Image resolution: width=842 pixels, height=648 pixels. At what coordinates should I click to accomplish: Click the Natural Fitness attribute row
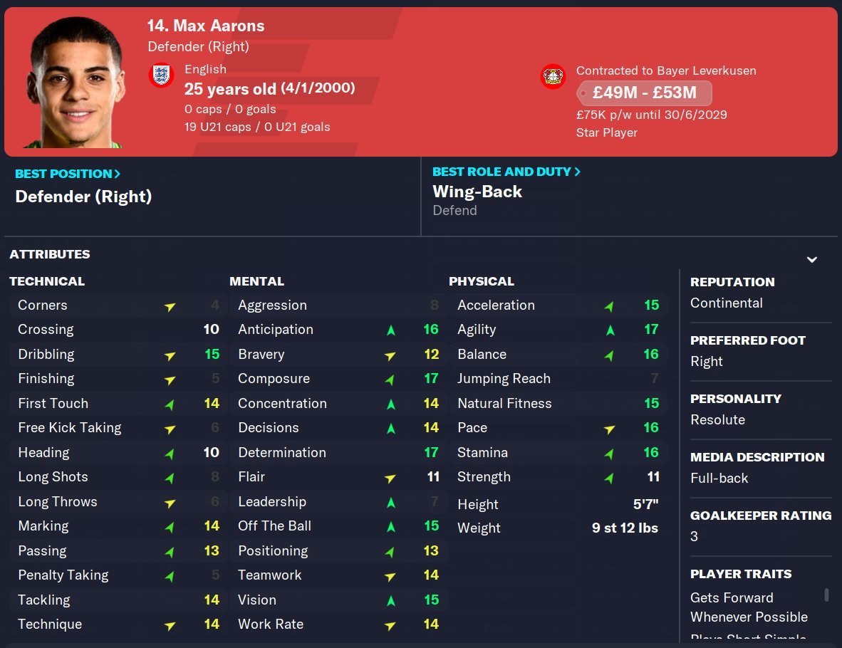click(x=558, y=403)
